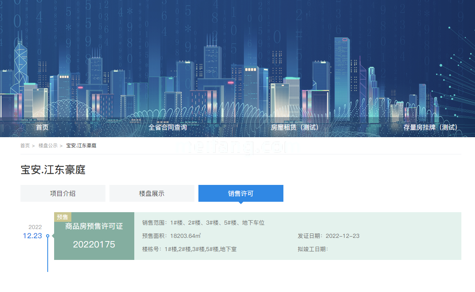Click the 预售 badge on the permit card
Image resolution: width=475 pixels, height=292 pixels.
(63, 217)
